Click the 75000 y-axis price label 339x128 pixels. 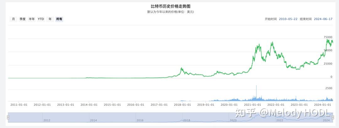point(328,37)
